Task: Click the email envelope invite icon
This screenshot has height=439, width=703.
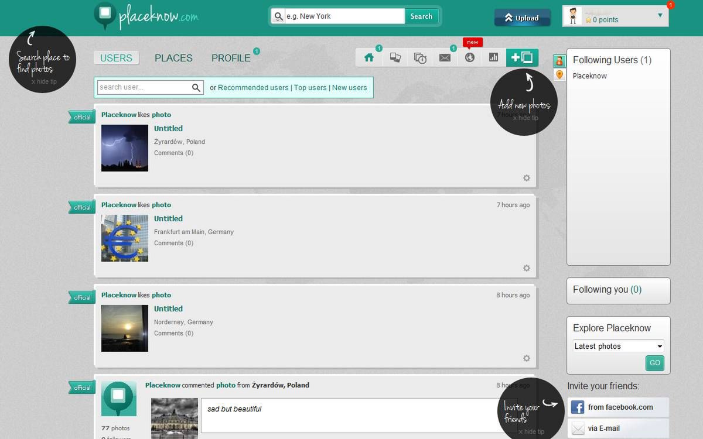Action: click(578, 428)
